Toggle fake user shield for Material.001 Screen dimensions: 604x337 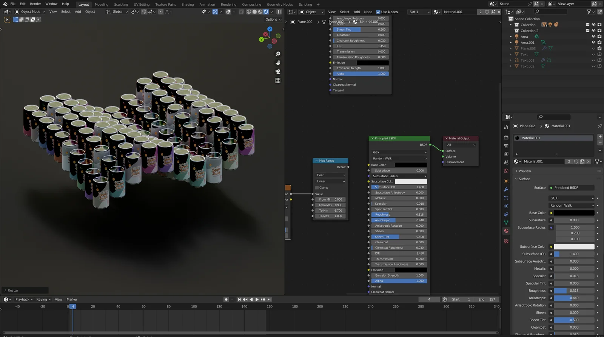[576, 161]
